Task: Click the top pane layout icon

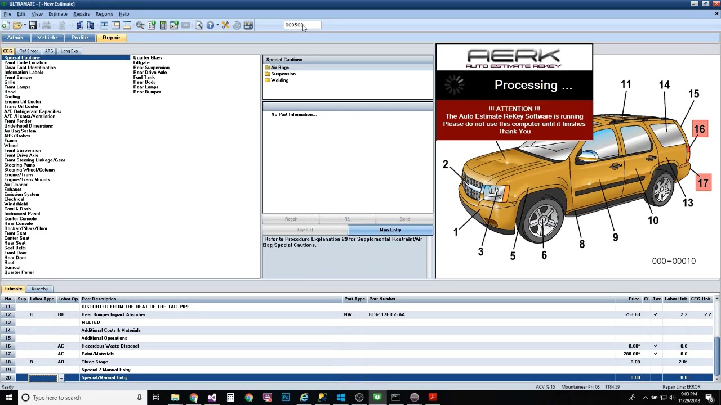Action: tap(115, 25)
